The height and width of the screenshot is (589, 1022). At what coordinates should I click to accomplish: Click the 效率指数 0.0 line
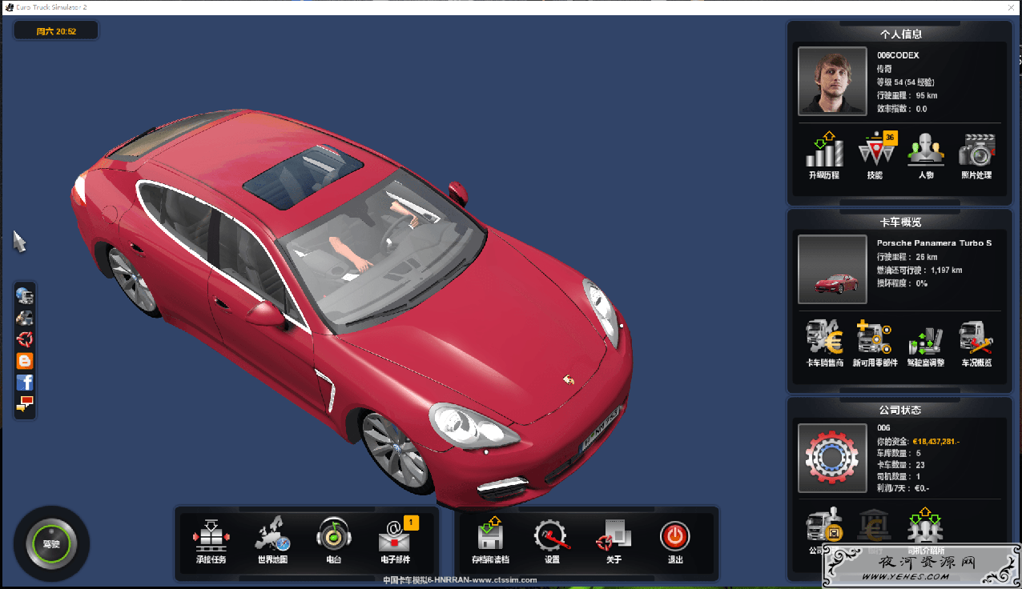tap(902, 109)
